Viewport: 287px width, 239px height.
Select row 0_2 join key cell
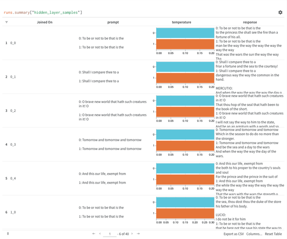click(x=13, y=111)
